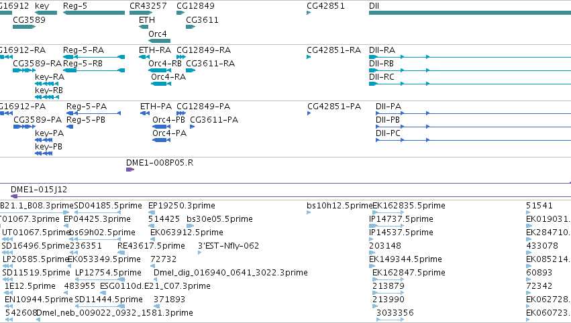Click the key-RB transcript label
The width and height of the screenshot is (571, 323).
[49, 90]
